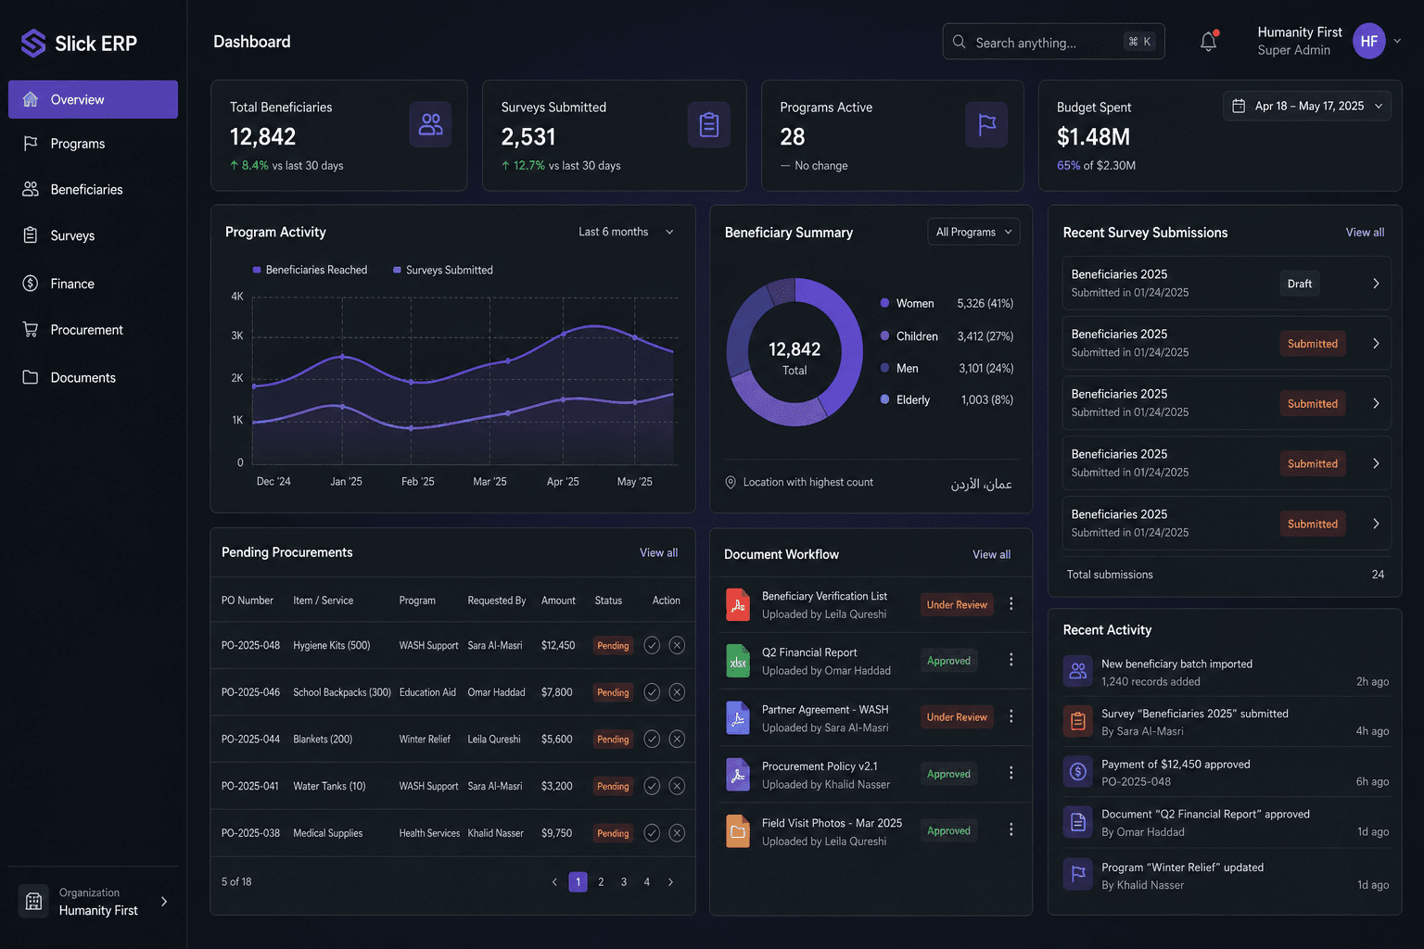Click the Field Visit Photos folder icon
The width and height of the screenshot is (1424, 949).
click(x=738, y=831)
